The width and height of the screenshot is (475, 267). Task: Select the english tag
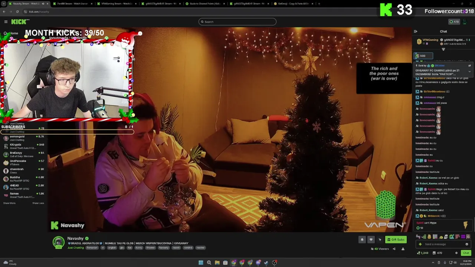(112, 248)
